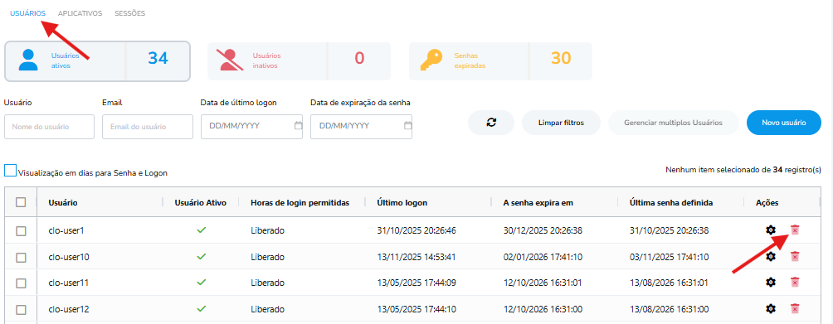Screen dimensions: 833x324
Task: Click the clo-user10 username cell
Action: click(69, 257)
